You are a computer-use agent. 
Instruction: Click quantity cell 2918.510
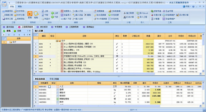point(148,44)
